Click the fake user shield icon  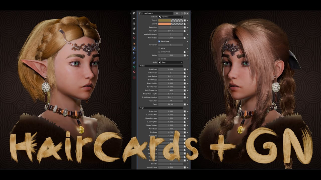tap(182, 13)
